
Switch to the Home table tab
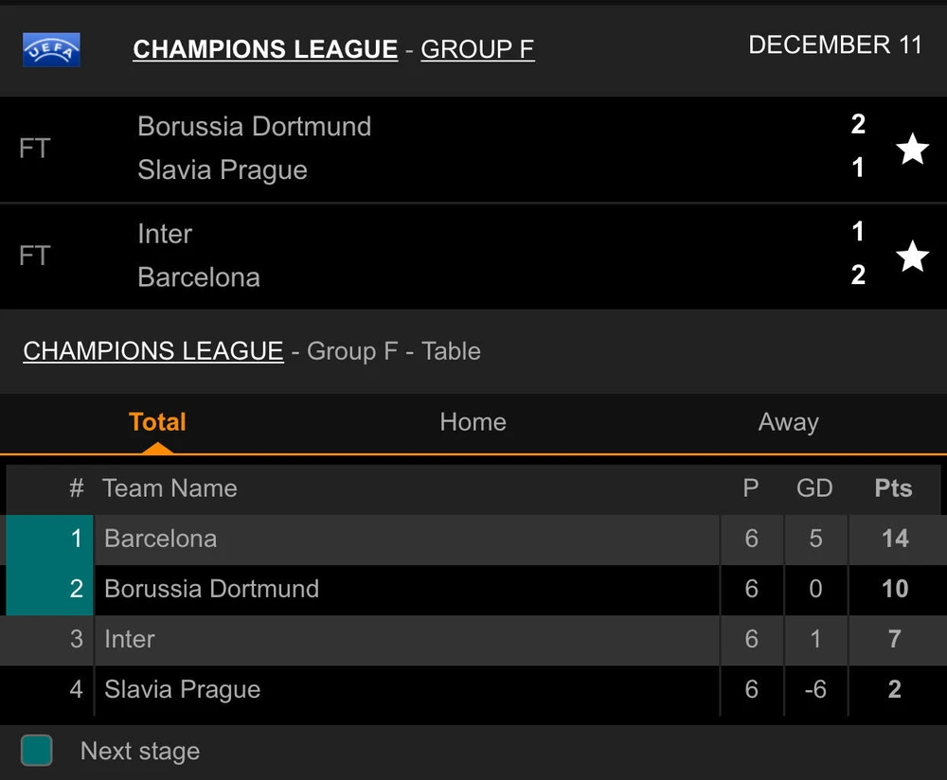(473, 422)
